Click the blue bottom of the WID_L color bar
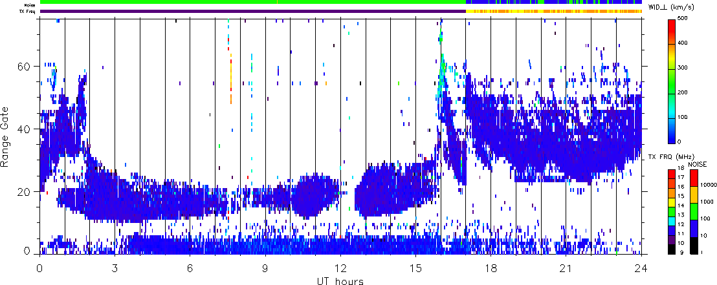The width and height of the screenshot is (717, 285). pyautogui.click(x=672, y=136)
